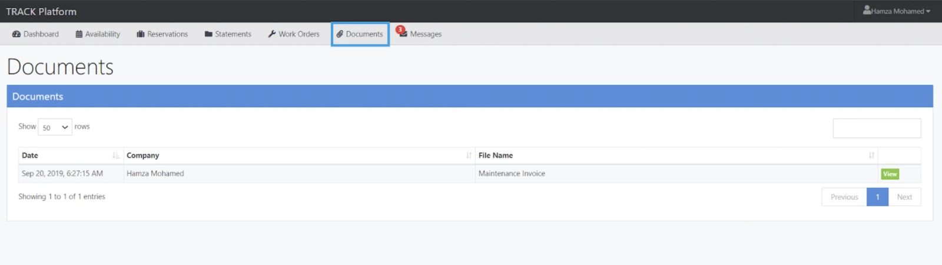The height and width of the screenshot is (265, 942).
Task: Focus the documents search input field
Action: tap(877, 128)
